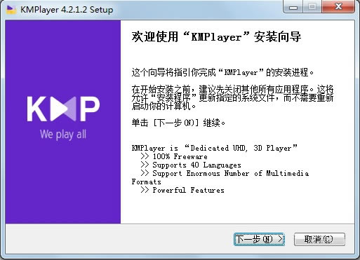The width and height of the screenshot is (360, 260).
Task: Click the text "Dedicated UHD, 3D Player"
Action: pyautogui.click(x=241, y=148)
